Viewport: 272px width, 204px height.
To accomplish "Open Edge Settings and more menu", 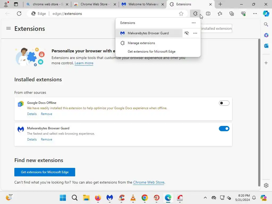I will pos(255,14).
